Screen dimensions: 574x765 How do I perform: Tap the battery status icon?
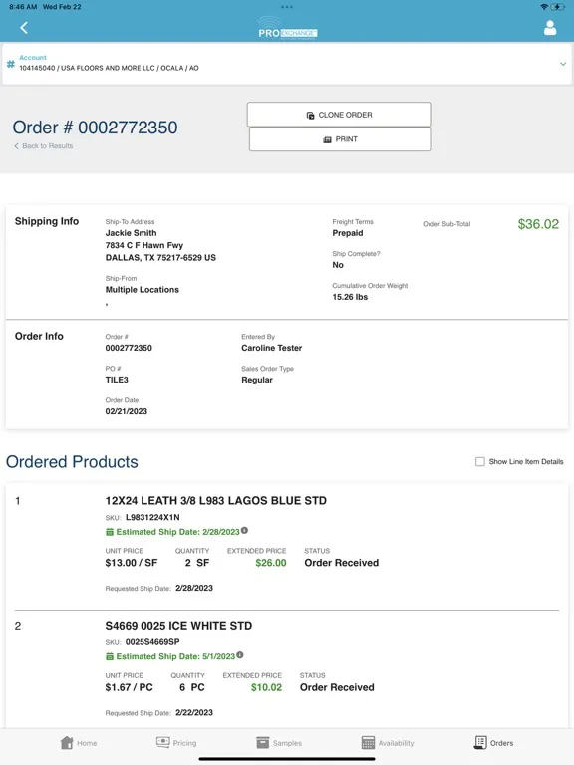557,7
